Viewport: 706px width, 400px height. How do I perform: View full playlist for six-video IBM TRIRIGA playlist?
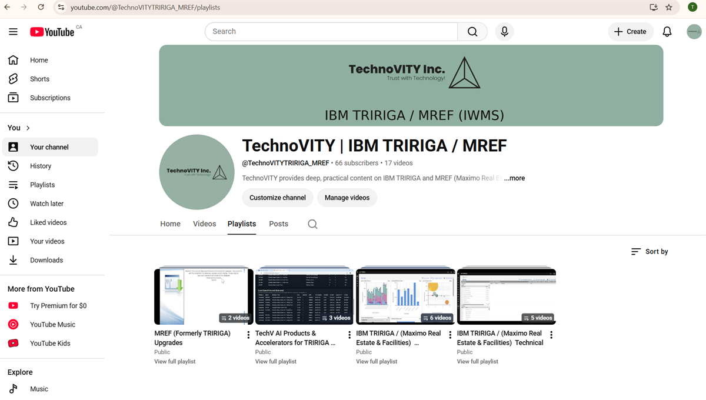pos(377,362)
